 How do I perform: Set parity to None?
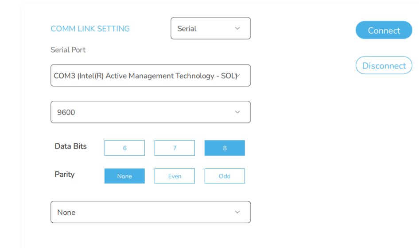(124, 176)
